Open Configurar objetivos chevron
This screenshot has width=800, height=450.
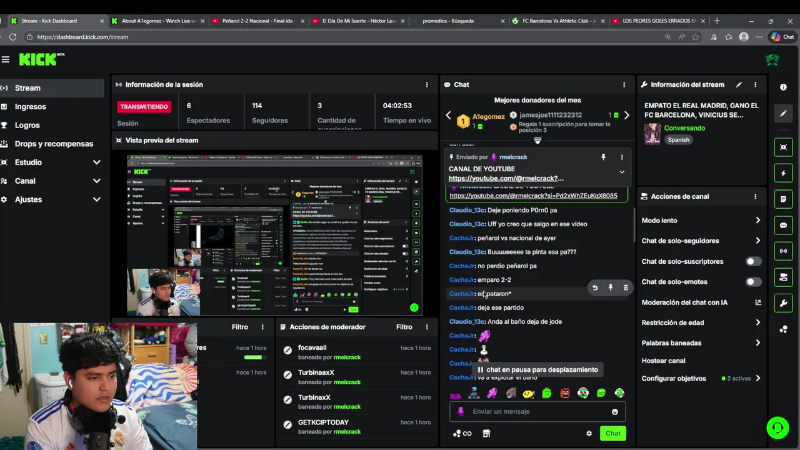(757, 378)
